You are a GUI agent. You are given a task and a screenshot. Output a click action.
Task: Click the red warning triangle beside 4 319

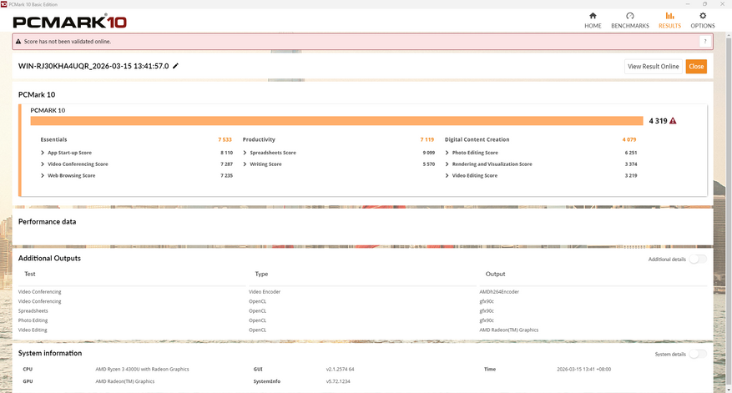(673, 121)
